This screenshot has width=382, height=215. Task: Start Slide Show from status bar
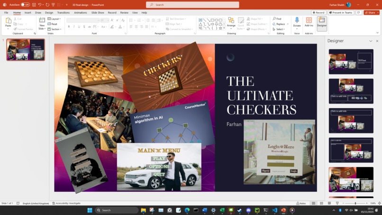point(337,203)
